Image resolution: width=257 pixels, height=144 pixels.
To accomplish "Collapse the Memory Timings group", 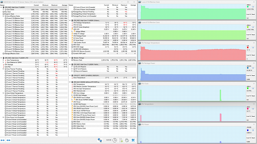I will click(70, 58).
